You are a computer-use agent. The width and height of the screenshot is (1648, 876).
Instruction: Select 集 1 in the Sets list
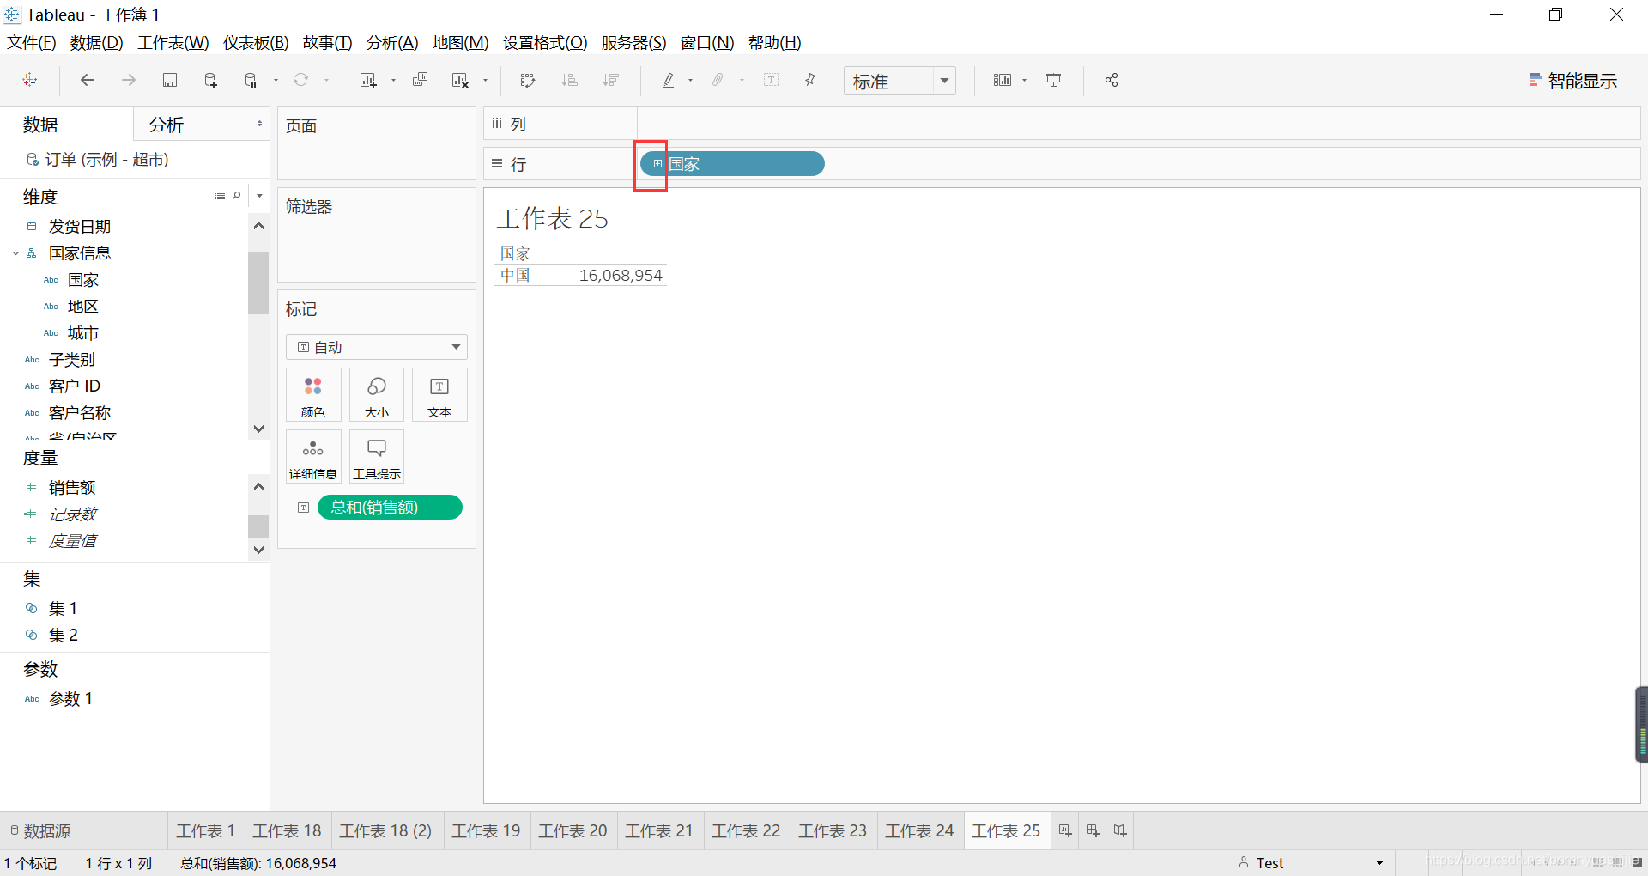(63, 608)
